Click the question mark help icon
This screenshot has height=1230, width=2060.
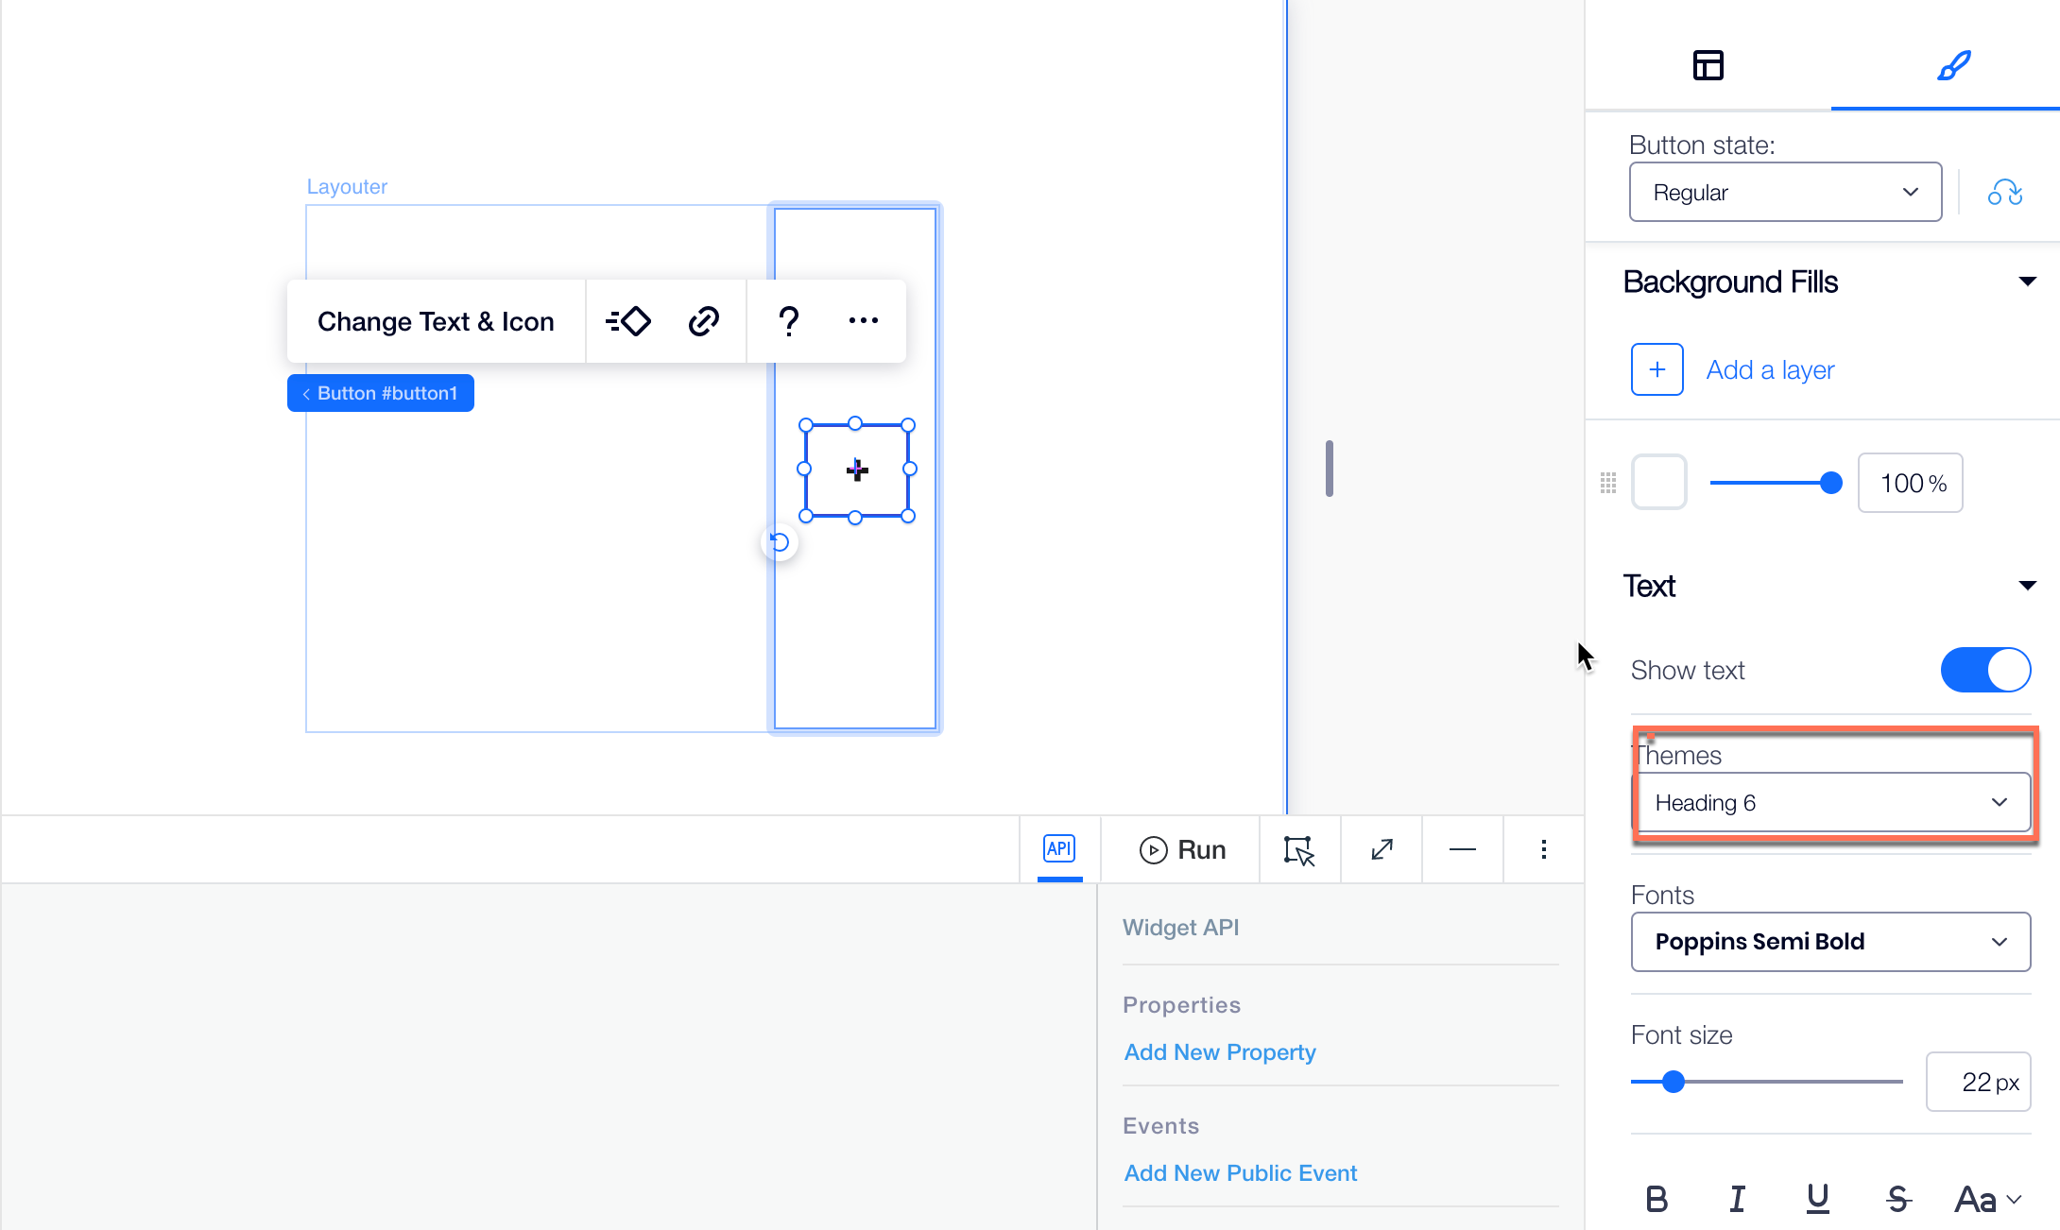point(788,319)
